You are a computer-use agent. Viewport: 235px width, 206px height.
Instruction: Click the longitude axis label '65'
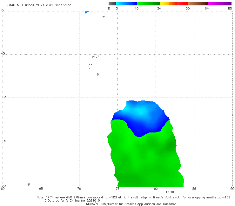click(x=41, y=189)
